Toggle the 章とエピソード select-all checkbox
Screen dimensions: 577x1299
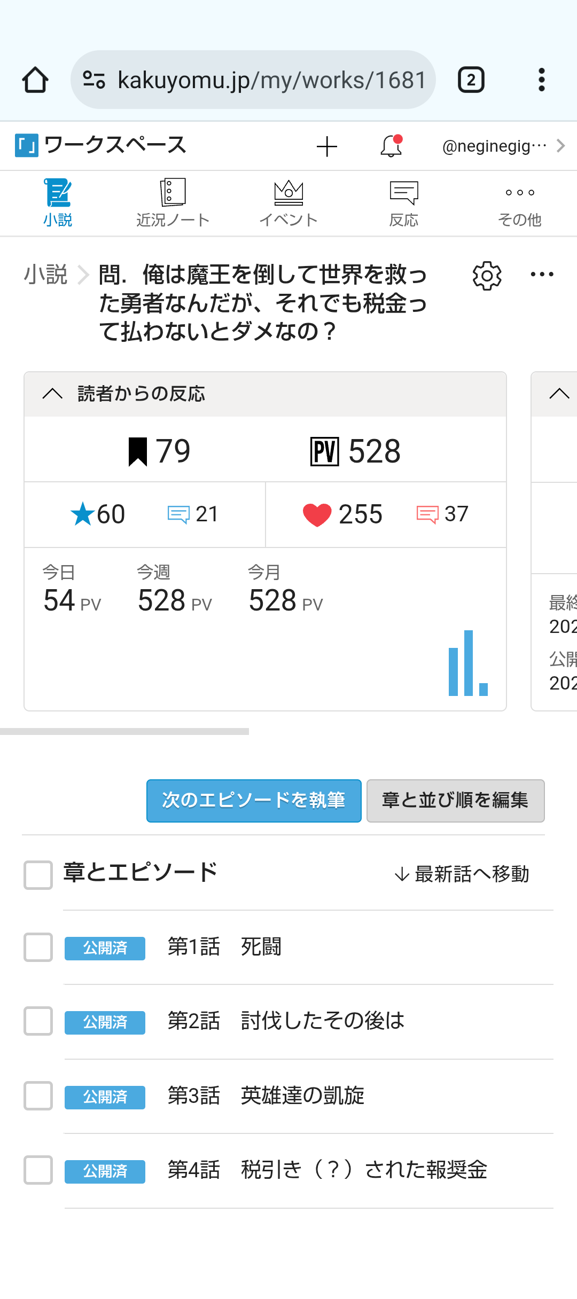click(x=38, y=874)
